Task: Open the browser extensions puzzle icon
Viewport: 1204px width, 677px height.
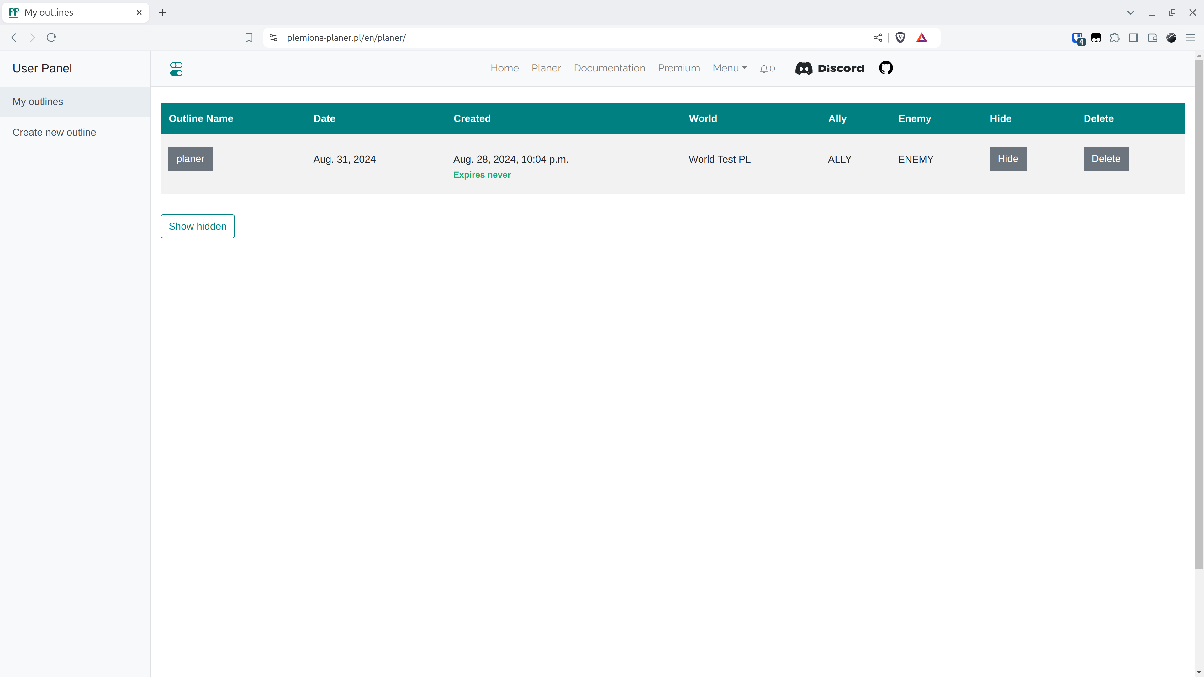Action: [1115, 37]
